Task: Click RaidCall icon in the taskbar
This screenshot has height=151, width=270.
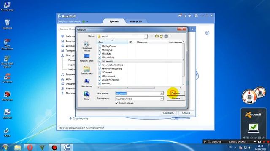Action: (x=67, y=147)
